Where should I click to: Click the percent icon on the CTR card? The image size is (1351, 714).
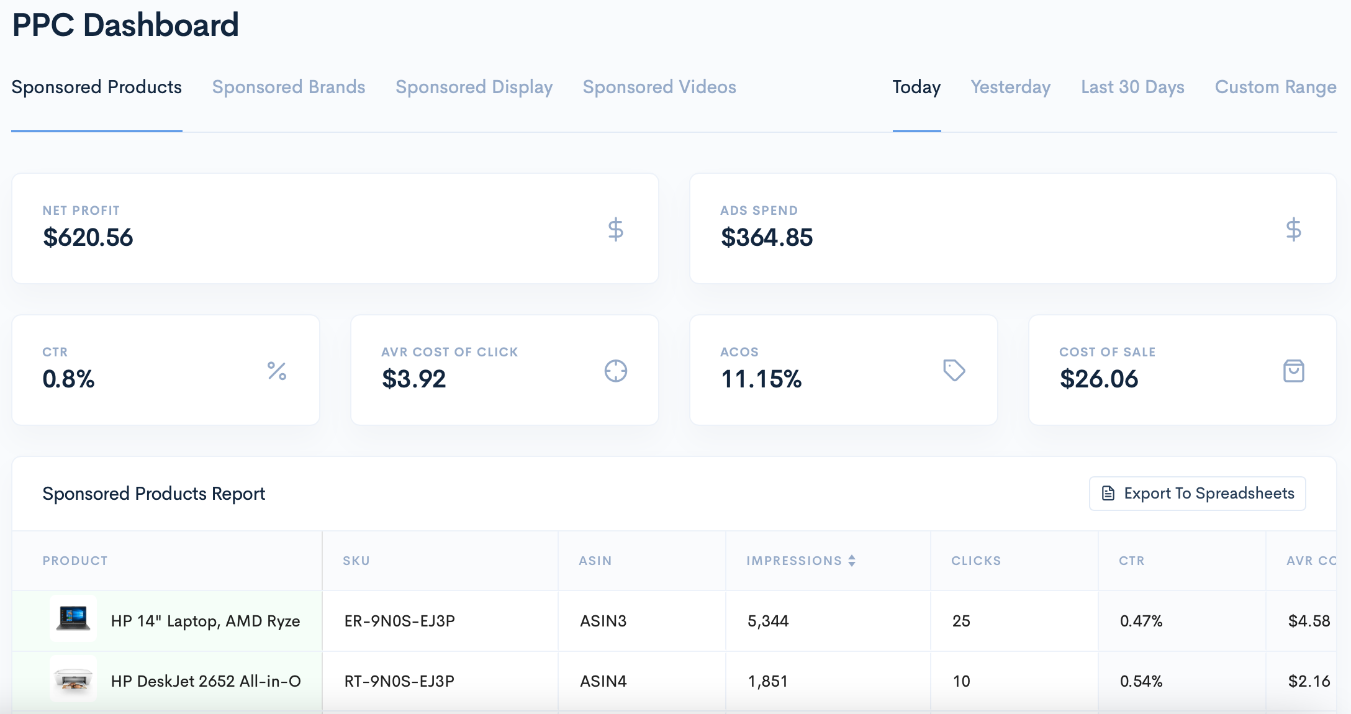pos(278,371)
